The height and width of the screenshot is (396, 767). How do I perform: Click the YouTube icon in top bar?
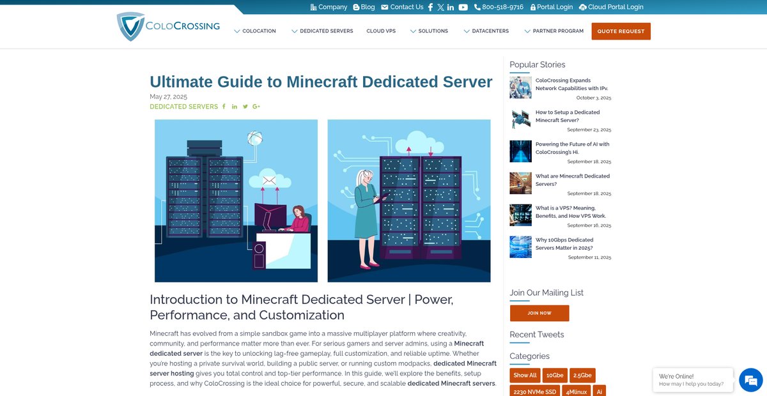[x=463, y=7]
